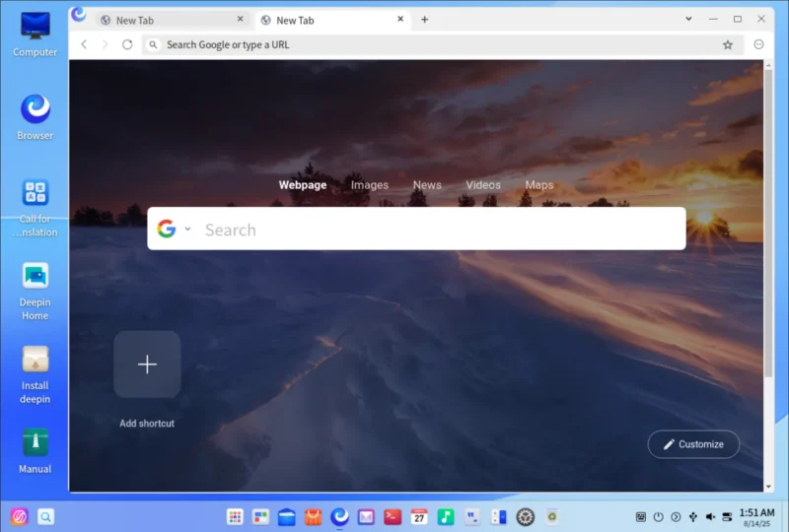This screenshot has width=789, height=532.
Task: Click into the large Google Search box
Action: [416, 229]
